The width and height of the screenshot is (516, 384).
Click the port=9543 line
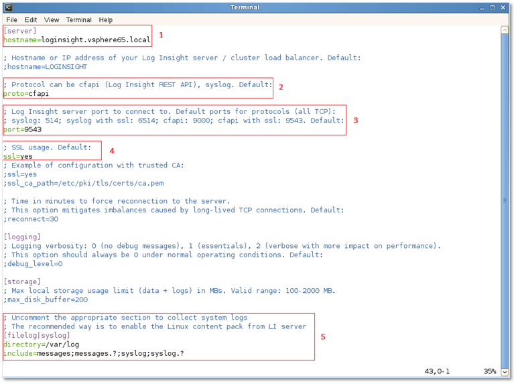(22, 129)
